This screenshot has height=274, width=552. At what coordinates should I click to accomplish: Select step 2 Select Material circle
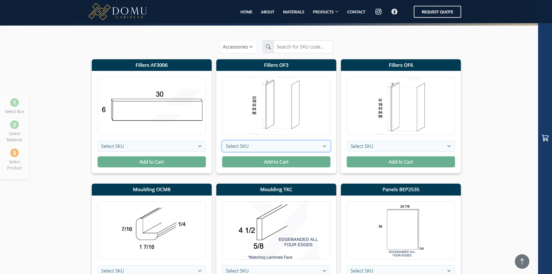click(x=15, y=125)
